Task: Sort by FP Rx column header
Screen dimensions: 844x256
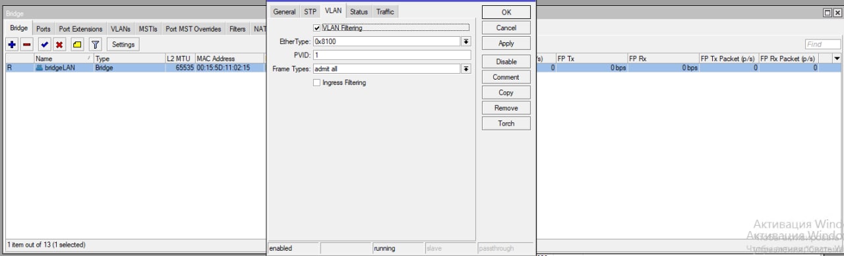Action: pyautogui.click(x=663, y=59)
